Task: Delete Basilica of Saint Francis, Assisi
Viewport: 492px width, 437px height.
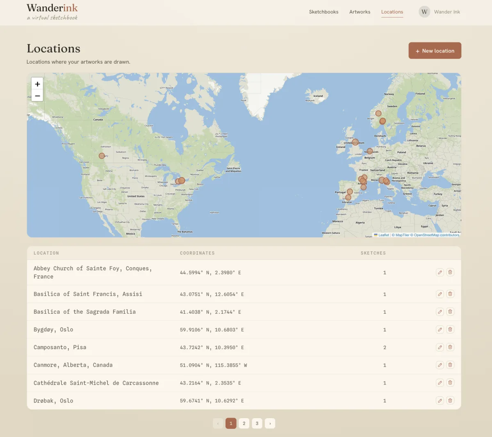Action: pos(450,294)
